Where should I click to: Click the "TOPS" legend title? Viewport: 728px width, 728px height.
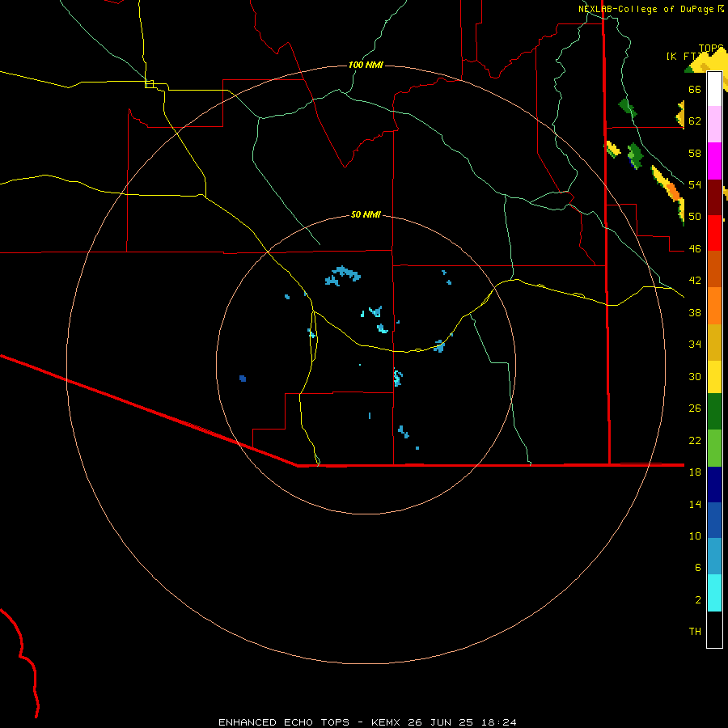click(711, 49)
